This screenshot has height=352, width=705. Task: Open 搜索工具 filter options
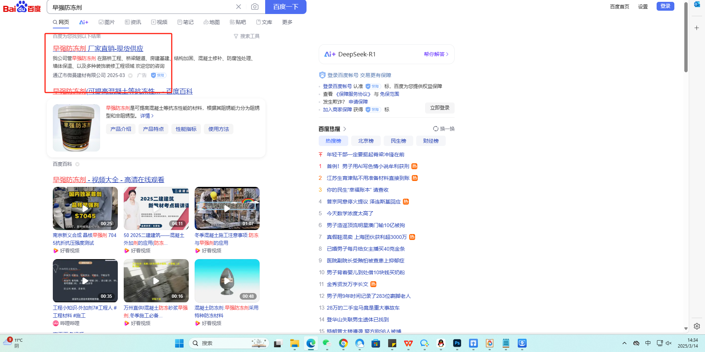tap(247, 36)
